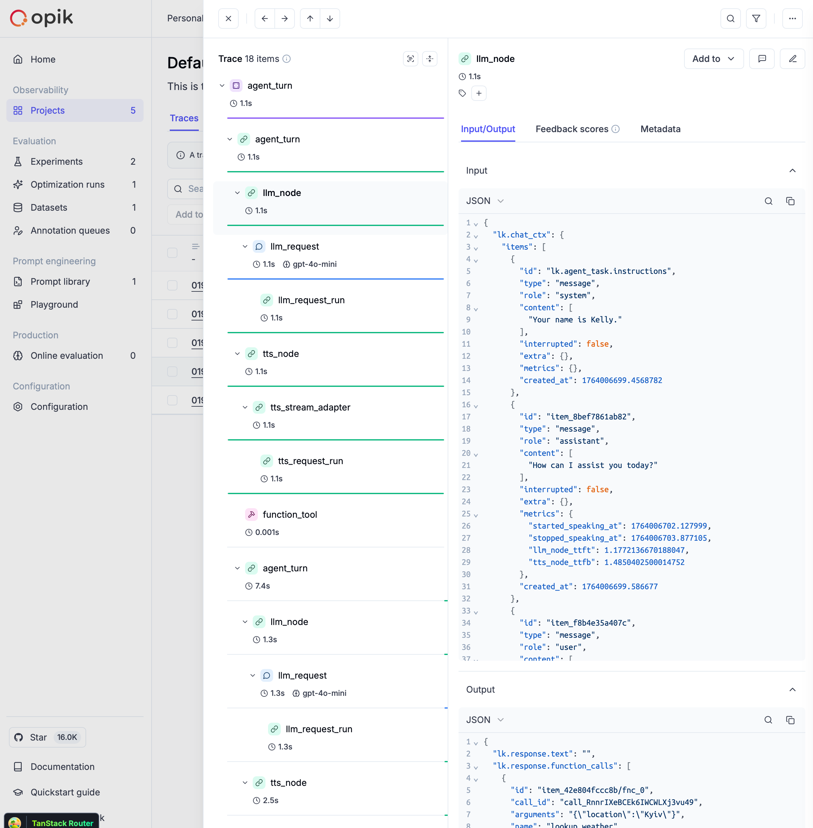
Task: Open the filter icon in trace header
Action: click(756, 19)
